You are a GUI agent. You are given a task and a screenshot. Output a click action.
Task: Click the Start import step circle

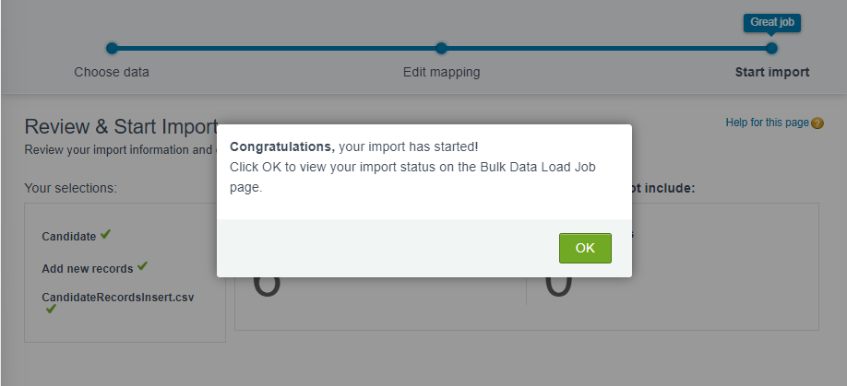coord(771,48)
